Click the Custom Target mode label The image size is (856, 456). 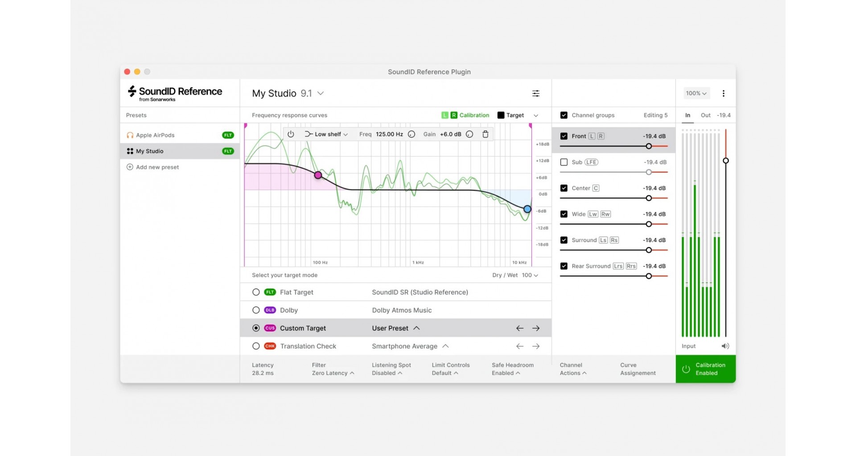coord(303,328)
